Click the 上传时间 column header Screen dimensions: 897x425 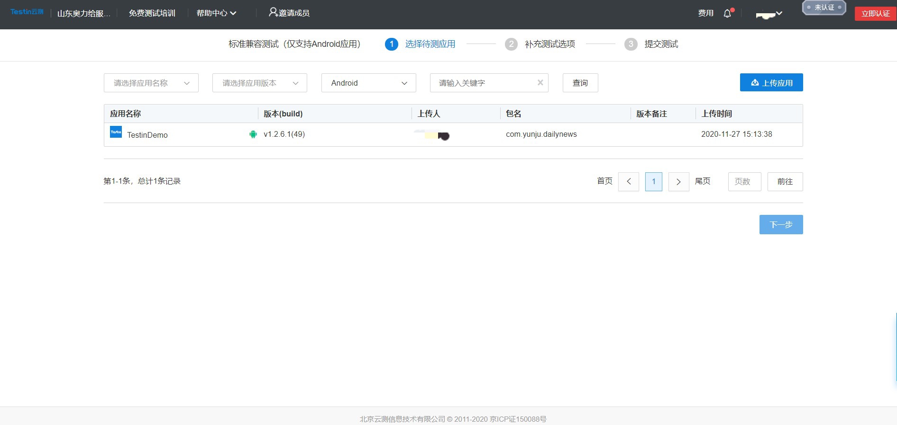click(717, 114)
